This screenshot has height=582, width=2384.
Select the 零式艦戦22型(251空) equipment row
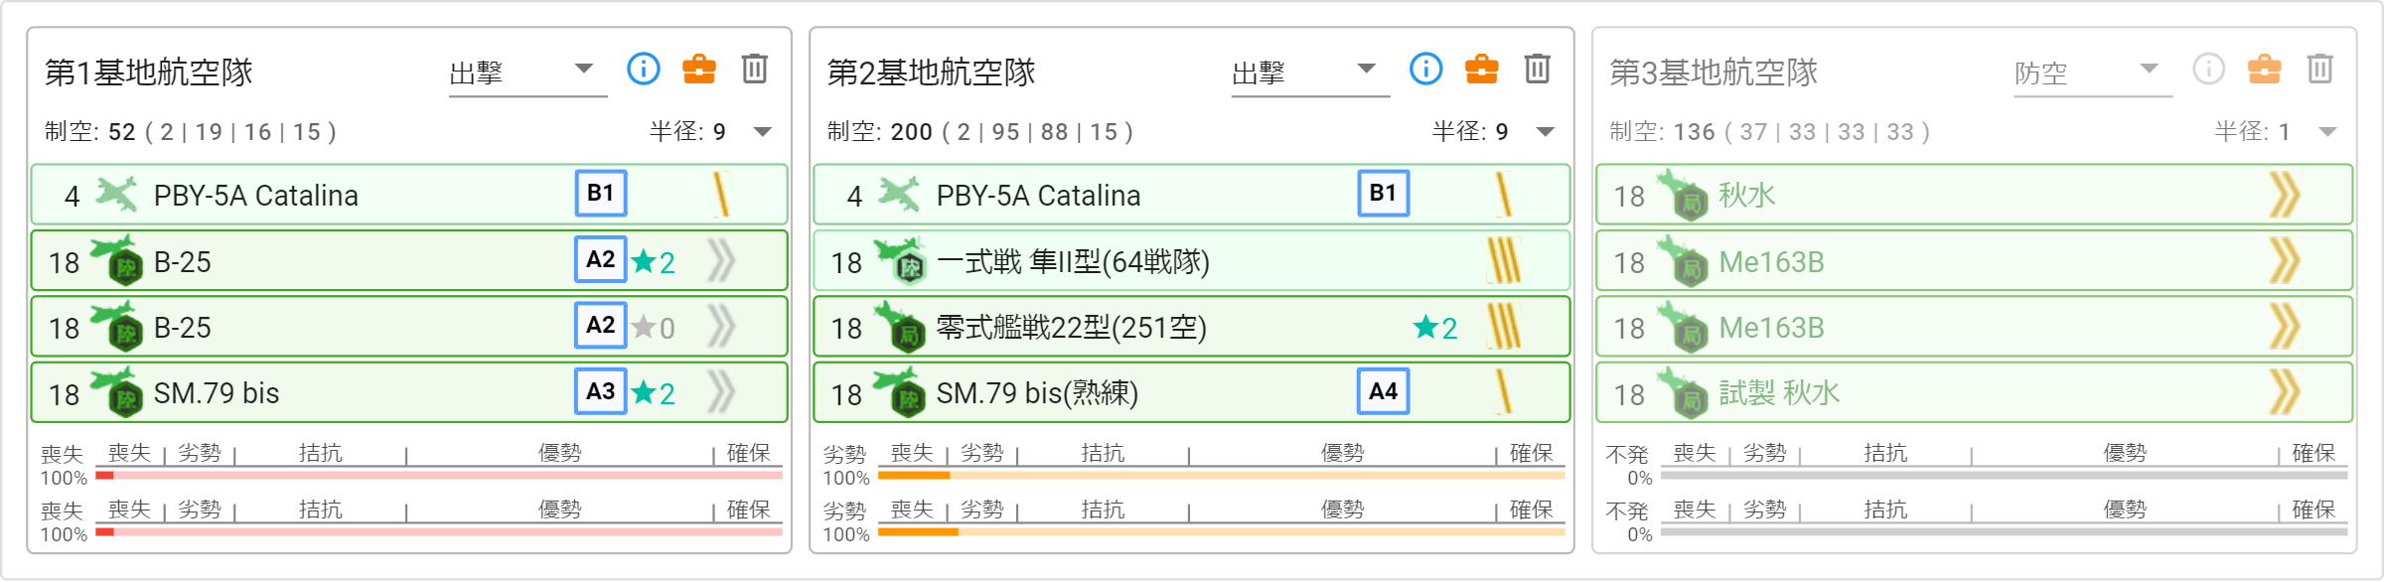point(1192,327)
